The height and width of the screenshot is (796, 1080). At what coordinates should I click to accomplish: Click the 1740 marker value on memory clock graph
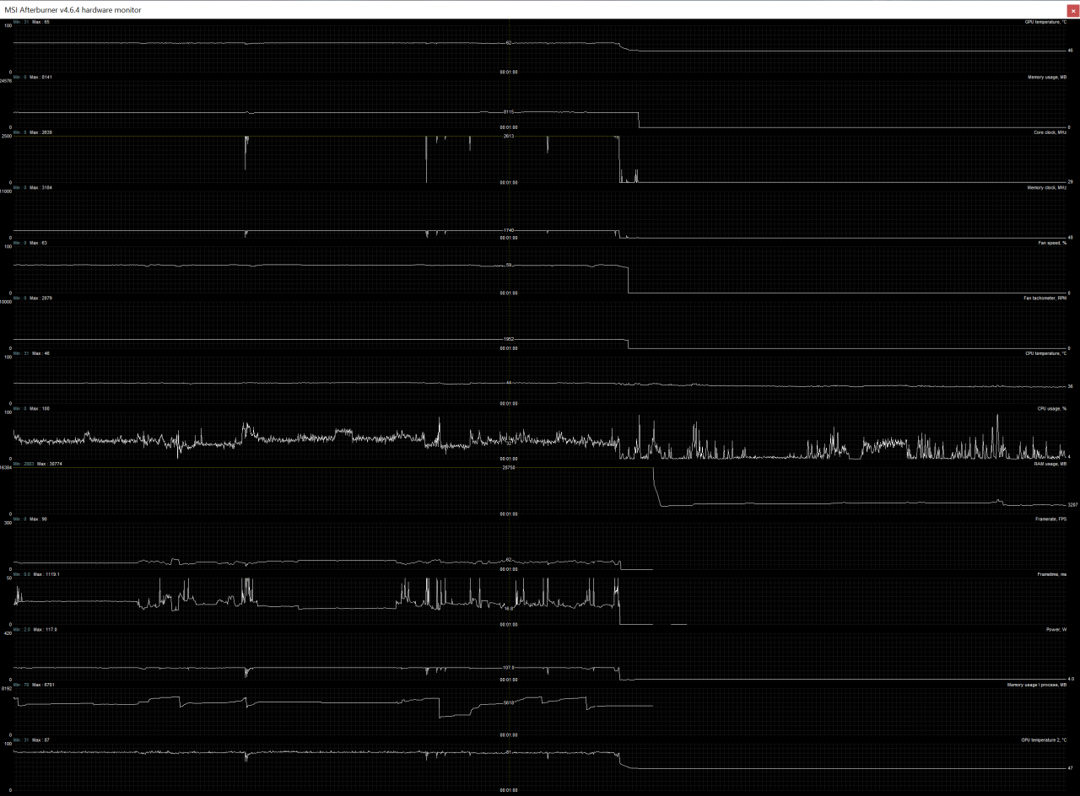click(509, 230)
